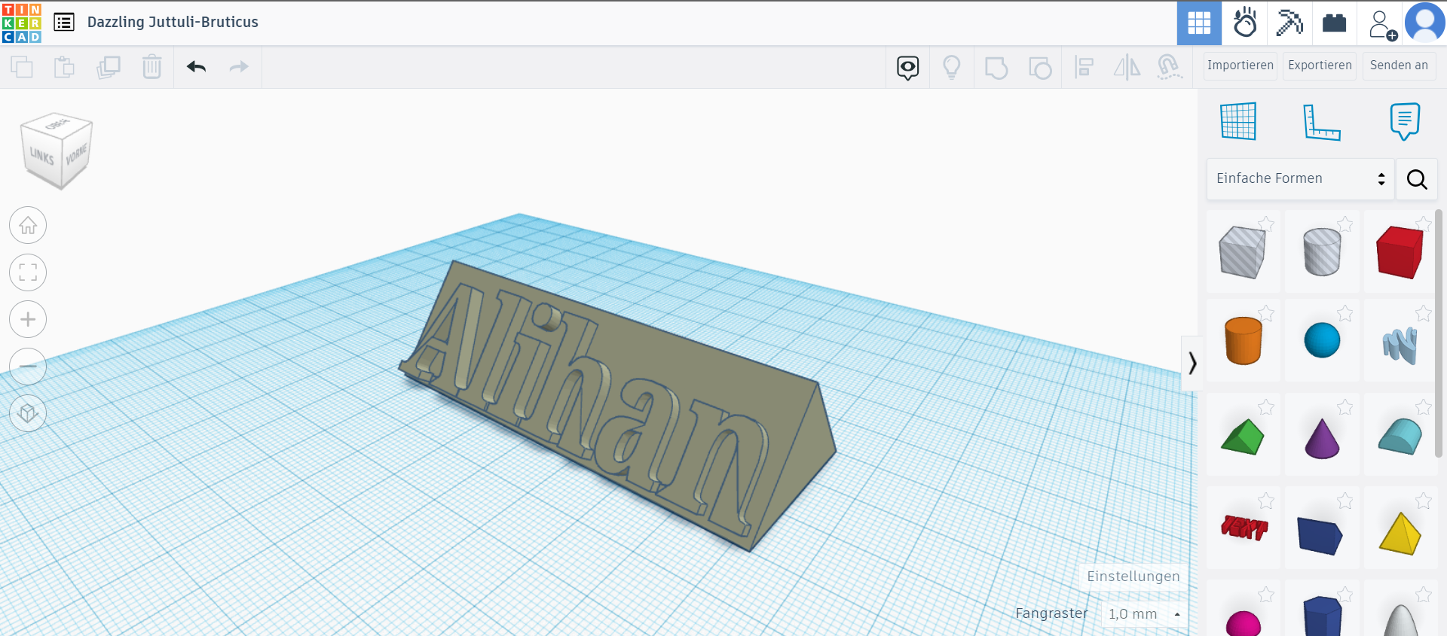Invite collaborators with add-person icon
This screenshot has width=1447, height=636.
tap(1382, 24)
